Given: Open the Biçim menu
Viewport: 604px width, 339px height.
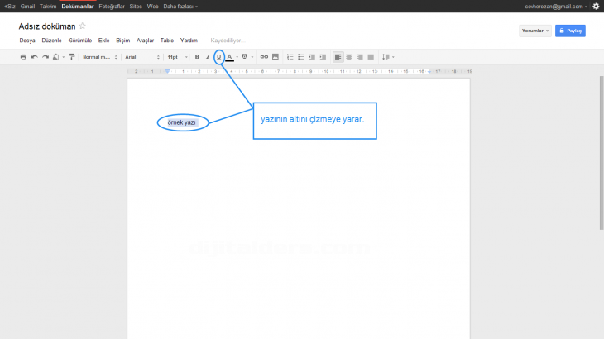Looking at the screenshot, I should [122, 40].
